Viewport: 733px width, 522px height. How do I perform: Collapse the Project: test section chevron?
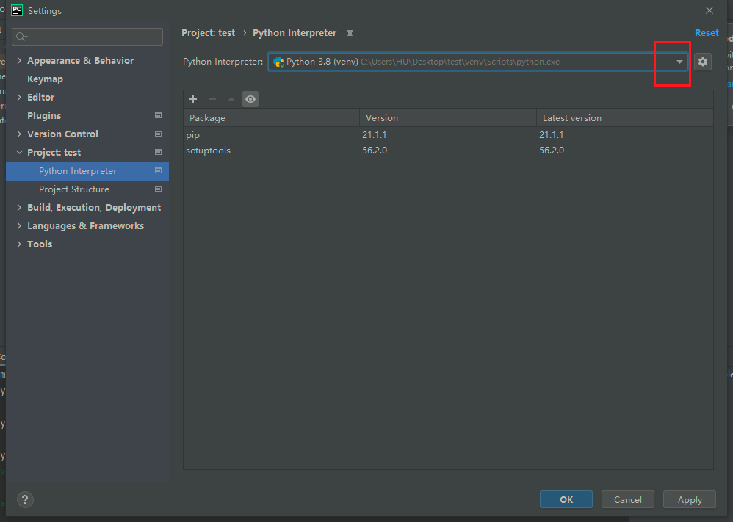19,153
